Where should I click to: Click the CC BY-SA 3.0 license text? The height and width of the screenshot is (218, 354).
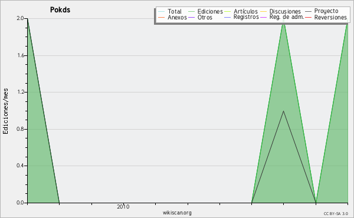click(336, 213)
